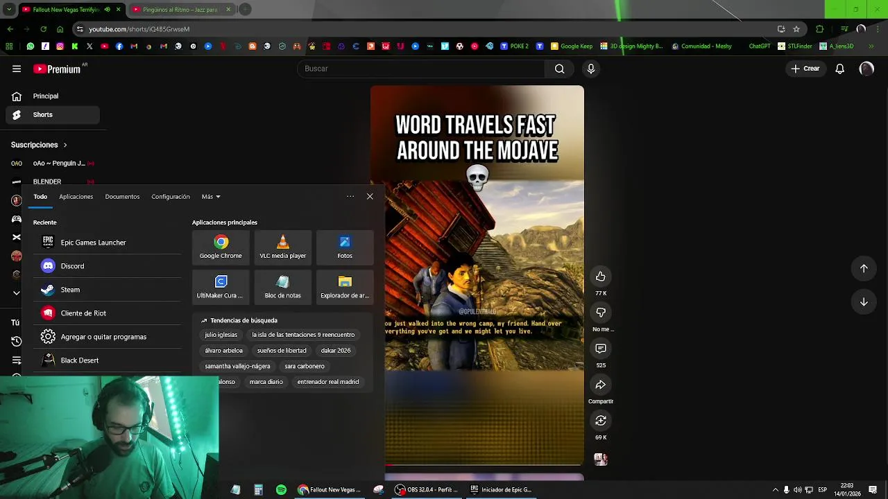This screenshot has width=888, height=499.
Task: Select the Todo search tab
Action: [40, 197]
